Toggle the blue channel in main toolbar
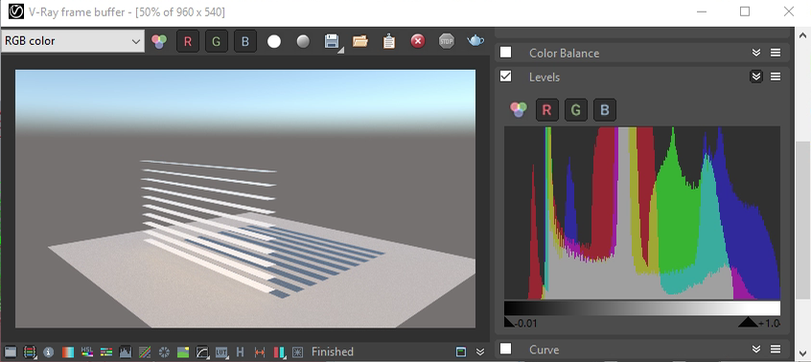This screenshot has height=362, width=811. pyautogui.click(x=245, y=41)
